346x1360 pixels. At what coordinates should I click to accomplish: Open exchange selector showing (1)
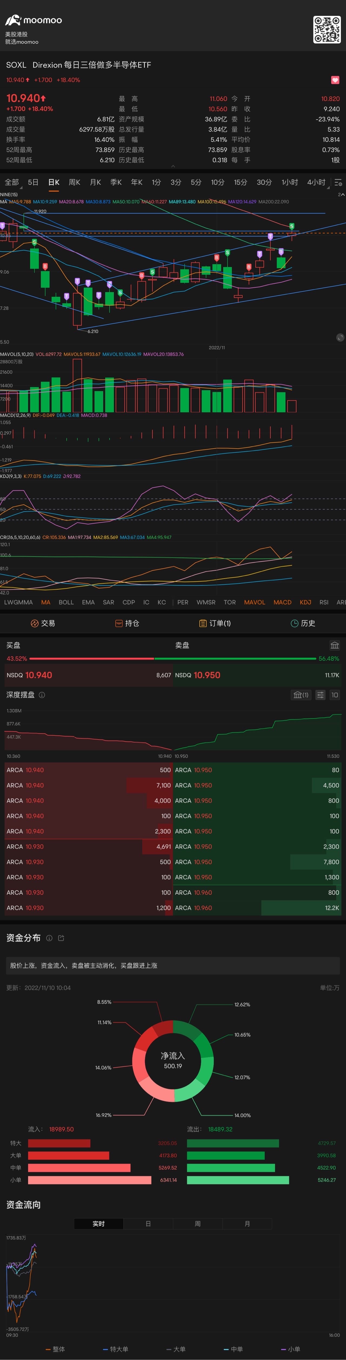pos(301,695)
